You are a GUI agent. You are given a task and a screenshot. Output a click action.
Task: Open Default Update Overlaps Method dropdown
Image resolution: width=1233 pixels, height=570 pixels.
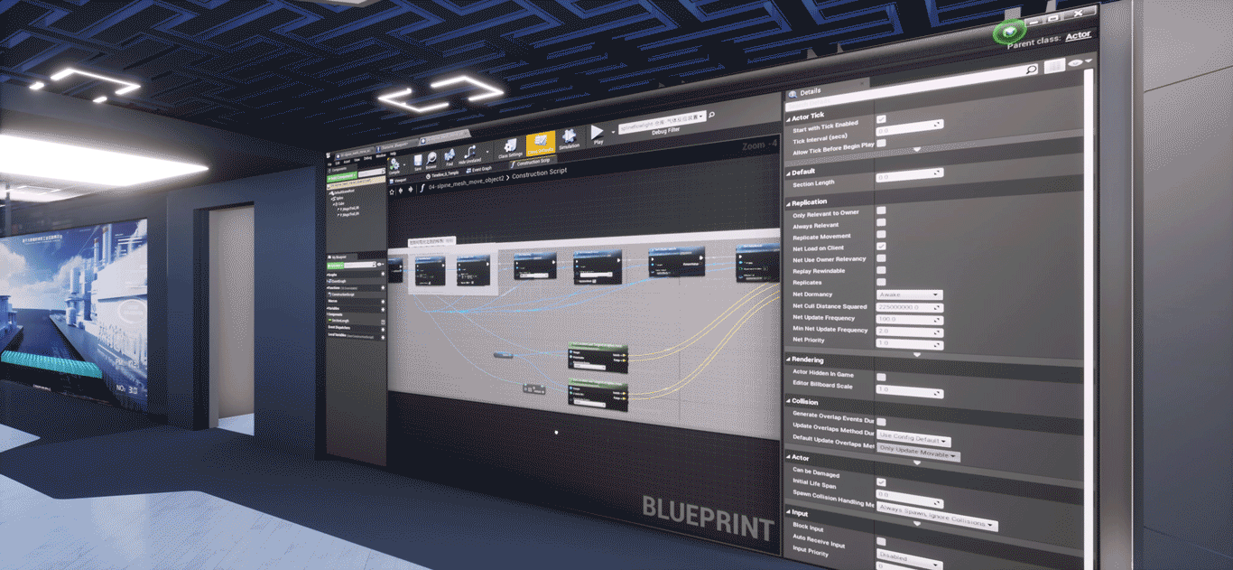pos(918,453)
